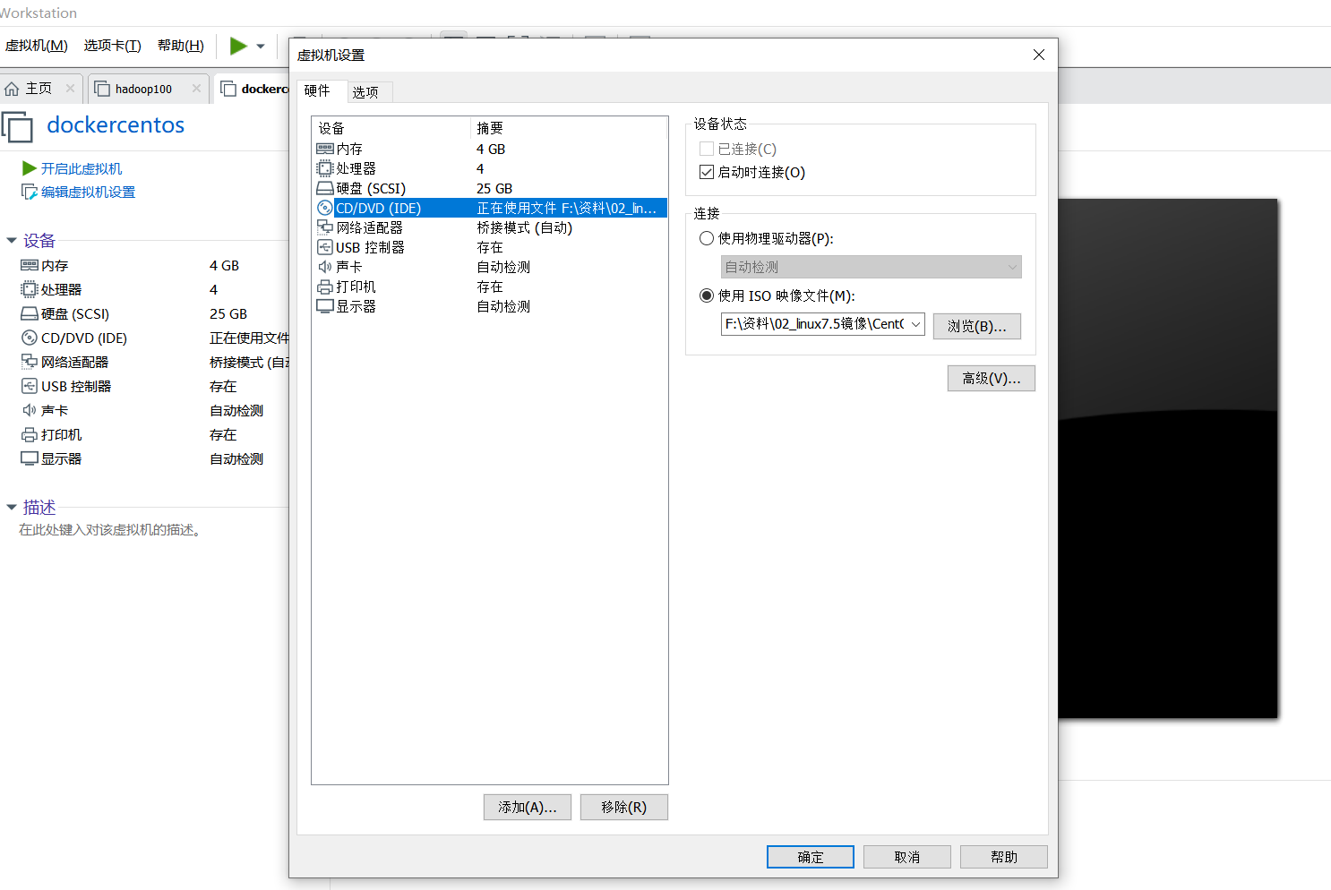Click the 取消 button
Viewport: 1331px width, 890px height.
907,857
